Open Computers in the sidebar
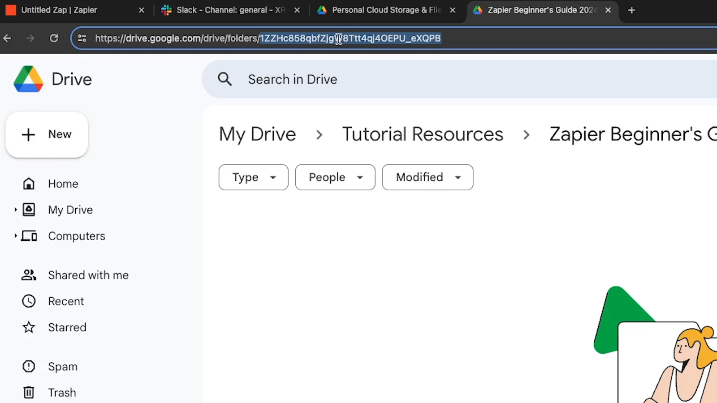 [77, 236]
